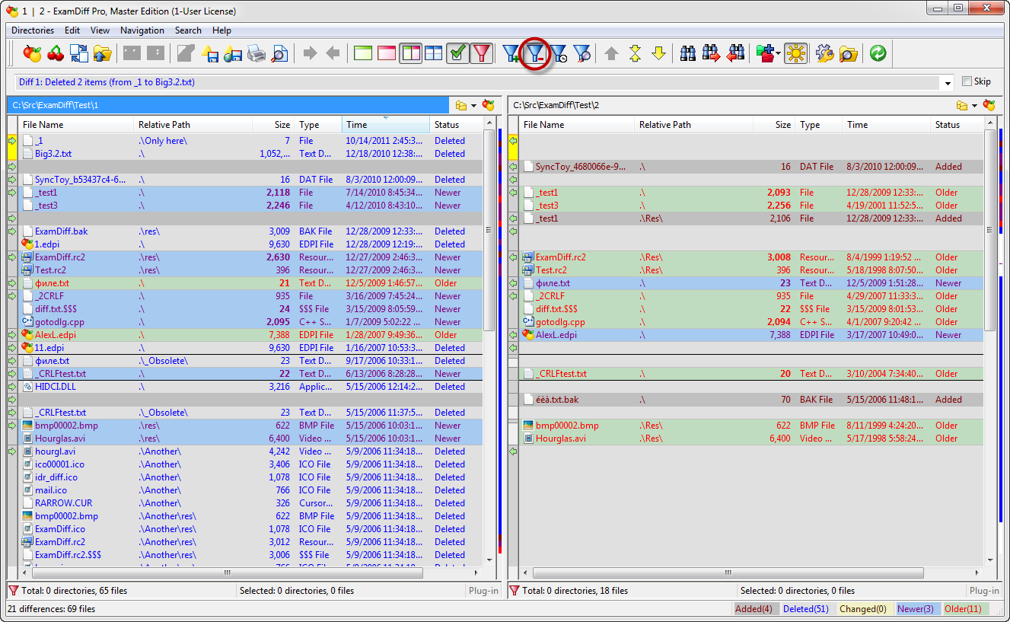Click the gray left arrow toolbar icon
This screenshot has height=622, width=1010.
click(x=333, y=53)
